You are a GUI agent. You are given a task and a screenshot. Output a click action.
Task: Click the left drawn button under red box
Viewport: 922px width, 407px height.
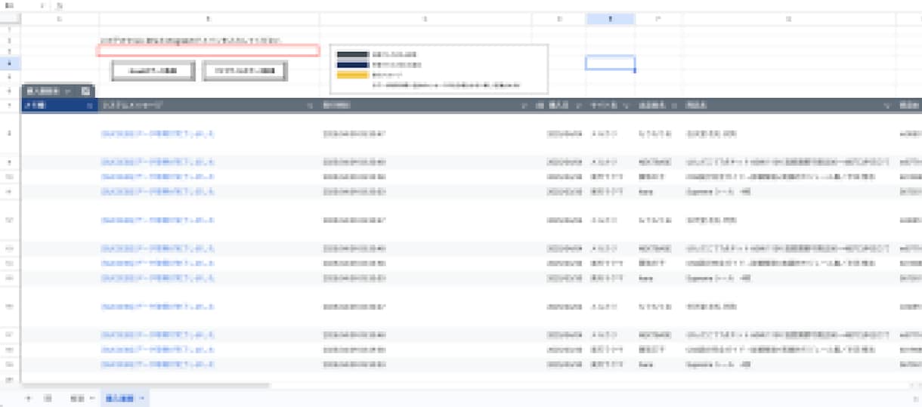click(153, 70)
